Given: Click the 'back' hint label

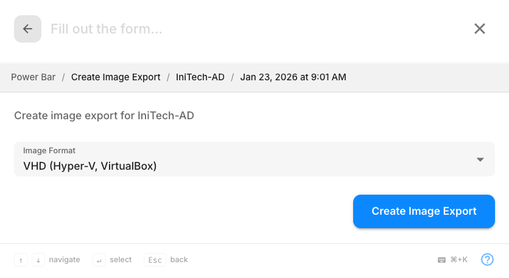Looking at the screenshot, I should pyautogui.click(x=179, y=260).
